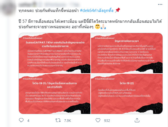168x127 pixels.
Task: Like the tweet with the heart icon
Action: click(98, 120)
